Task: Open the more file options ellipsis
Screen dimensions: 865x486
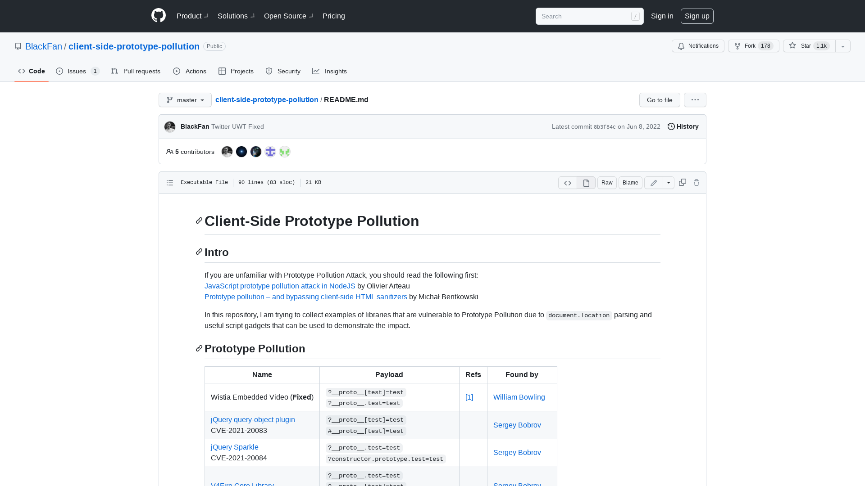Action: click(695, 100)
